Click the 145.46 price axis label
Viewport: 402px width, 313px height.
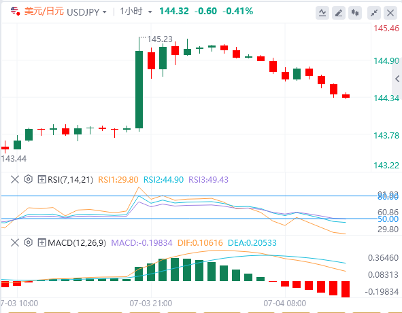coord(386,28)
